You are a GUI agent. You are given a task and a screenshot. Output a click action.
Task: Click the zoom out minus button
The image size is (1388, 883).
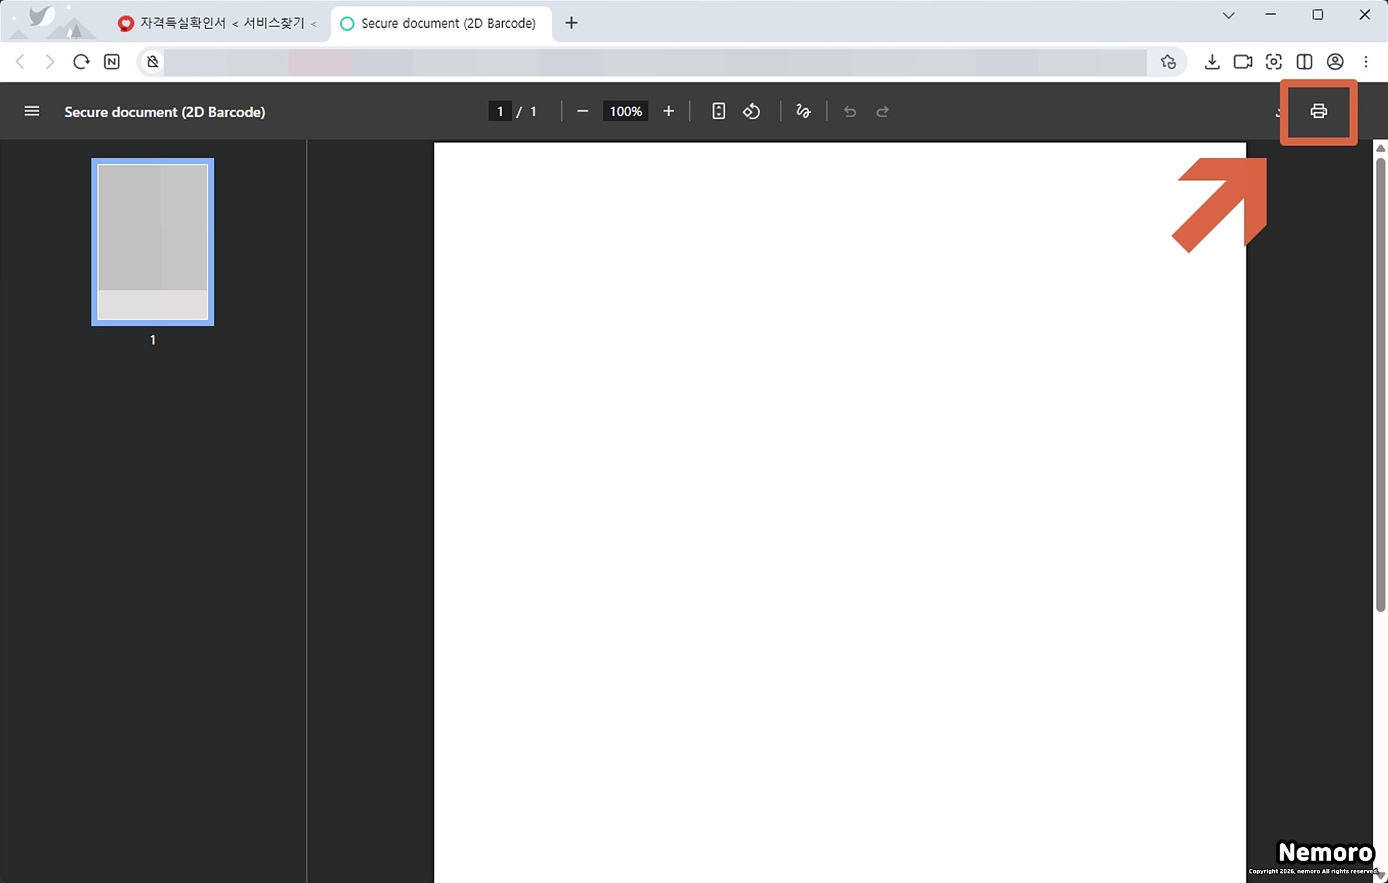pos(582,111)
